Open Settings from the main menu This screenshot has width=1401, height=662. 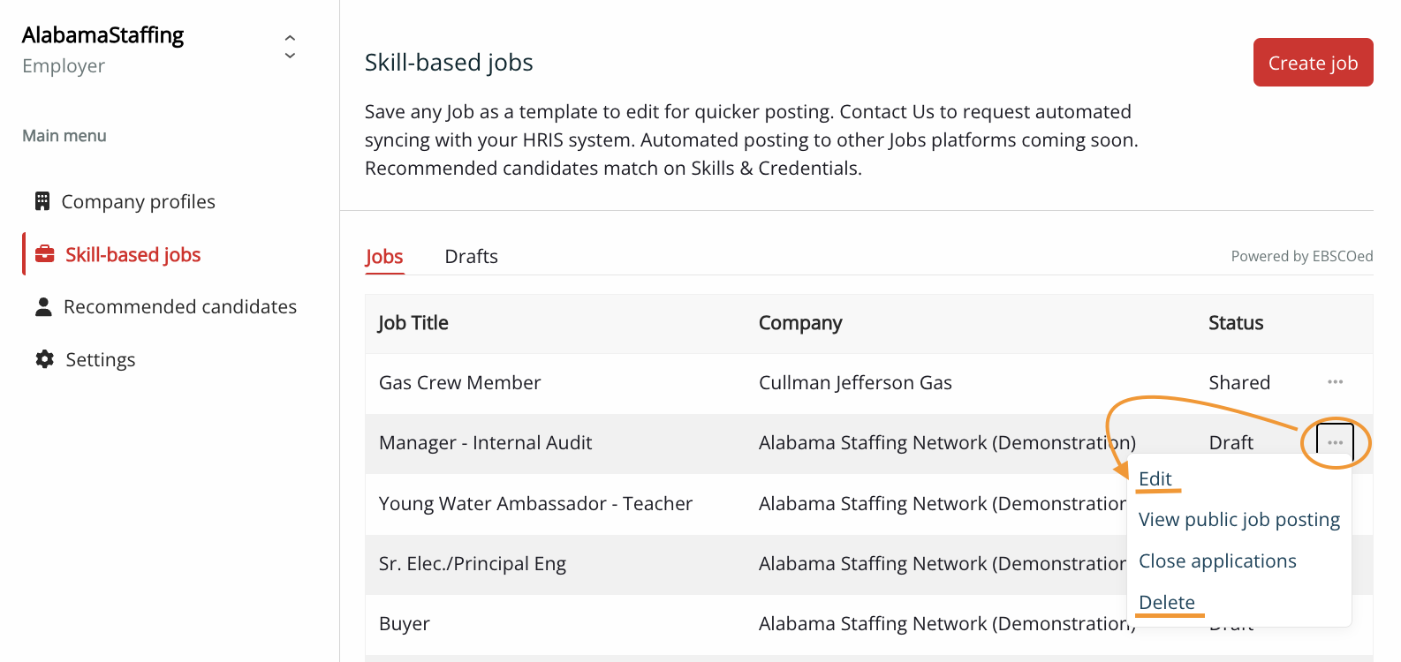click(x=100, y=359)
